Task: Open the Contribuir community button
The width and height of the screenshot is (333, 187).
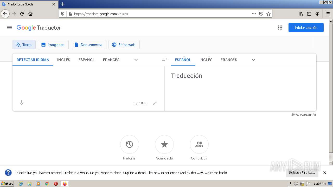Action: pyautogui.click(x=199, y=144)
